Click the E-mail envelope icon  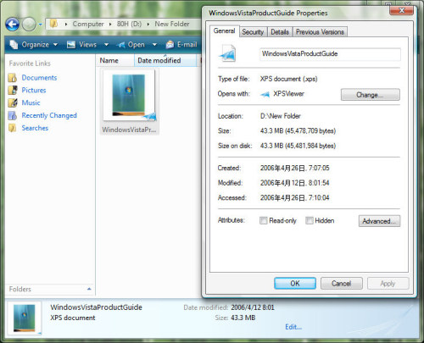point(170,45)
